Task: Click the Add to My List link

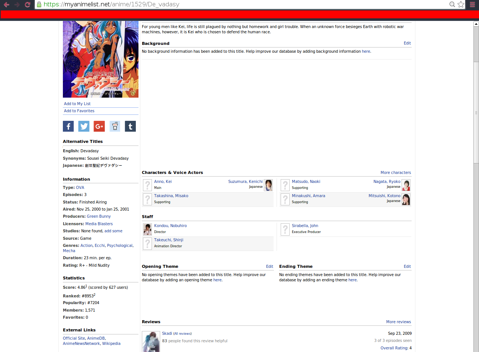Action: (x=77, y=104)
